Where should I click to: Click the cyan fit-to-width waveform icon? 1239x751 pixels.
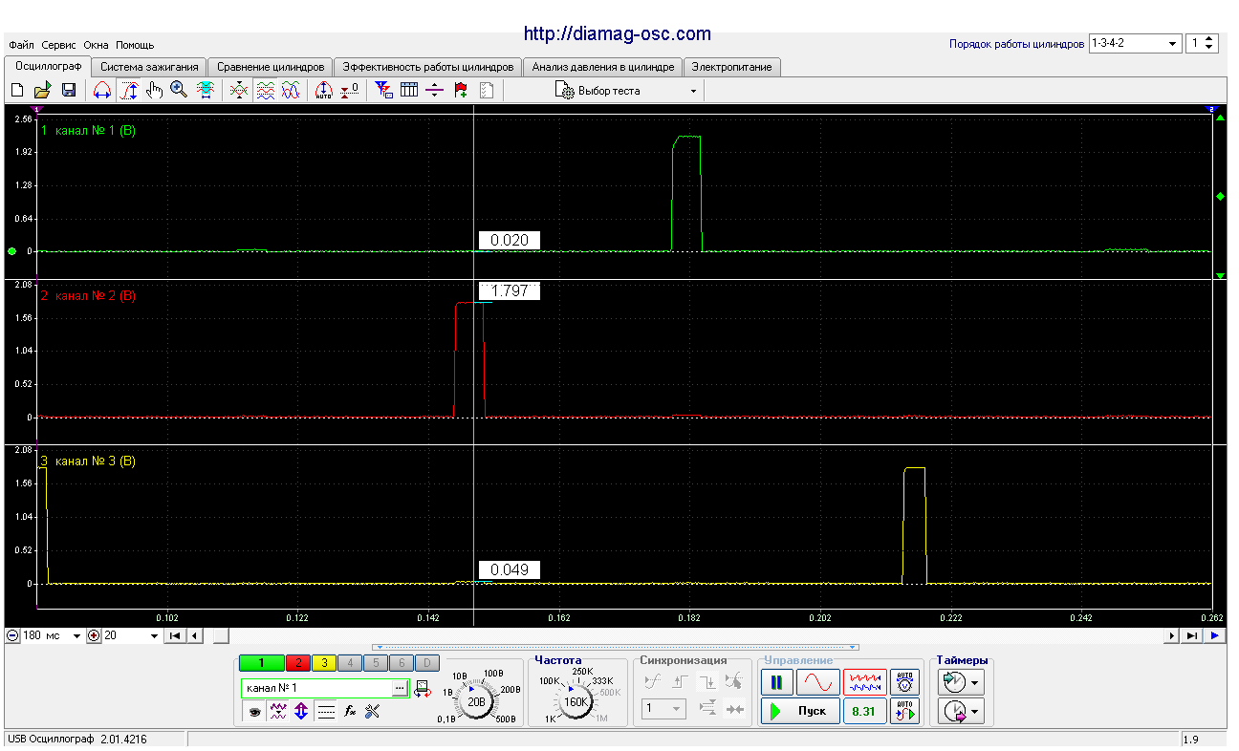205,90
